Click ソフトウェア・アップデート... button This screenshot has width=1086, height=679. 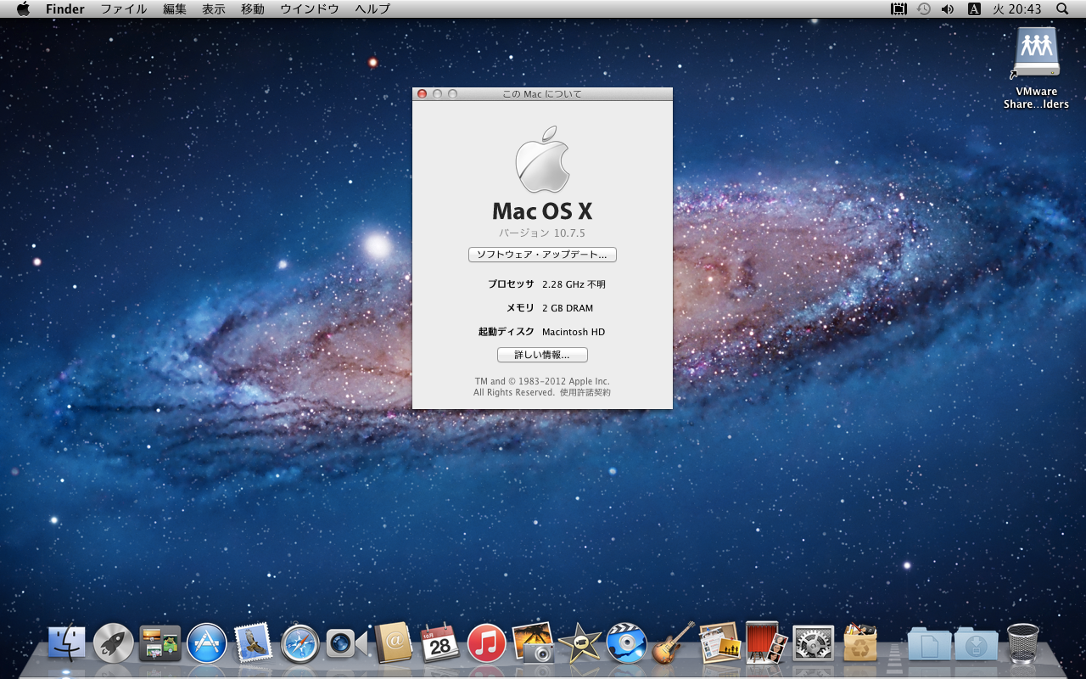point(542,255)
